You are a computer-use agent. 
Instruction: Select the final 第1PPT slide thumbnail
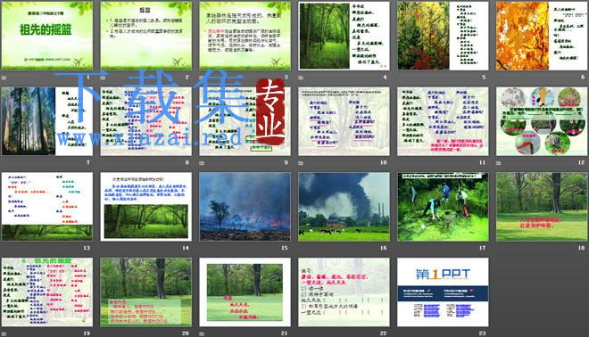[443, 292]
